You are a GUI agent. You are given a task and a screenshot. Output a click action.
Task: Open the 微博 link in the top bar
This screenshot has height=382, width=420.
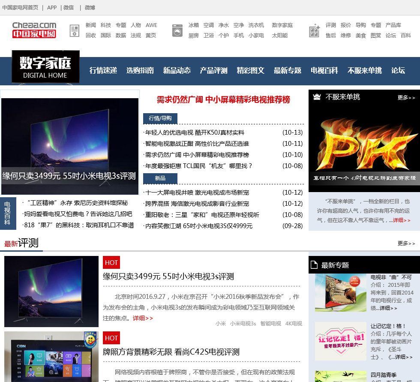pos(90,7)
